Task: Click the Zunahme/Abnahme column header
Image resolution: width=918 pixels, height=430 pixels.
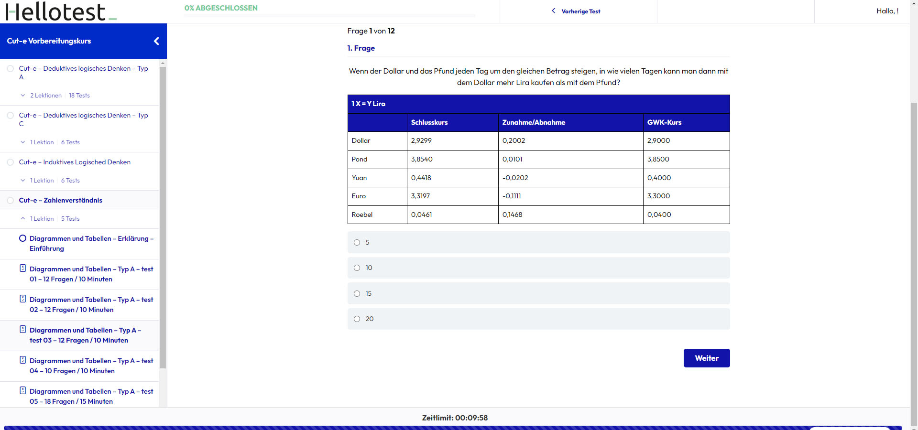Action: click(534, 122)
